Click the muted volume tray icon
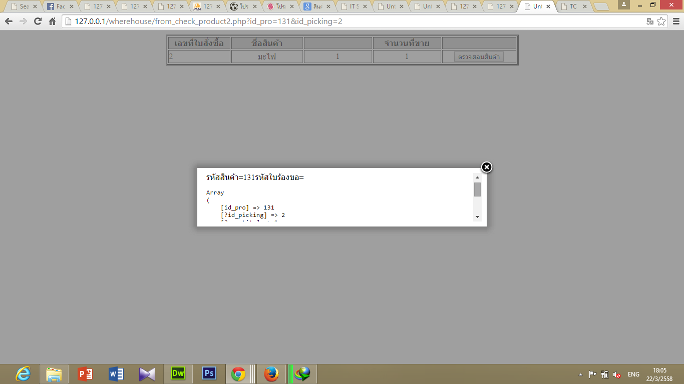This screenshot has height=384, width=684. coord(617,374)
